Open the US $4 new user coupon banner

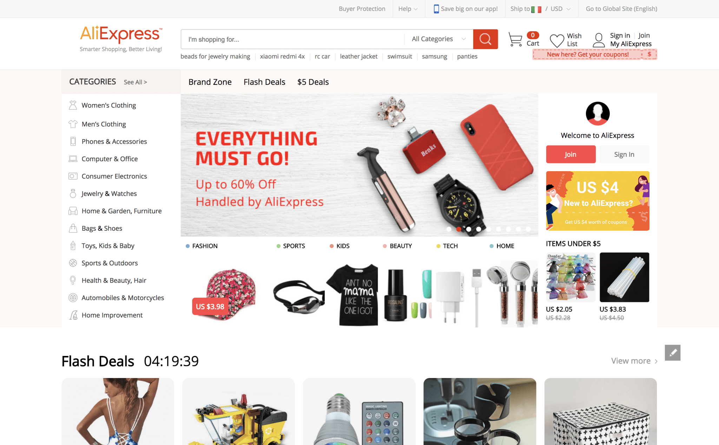click(598, 201)
